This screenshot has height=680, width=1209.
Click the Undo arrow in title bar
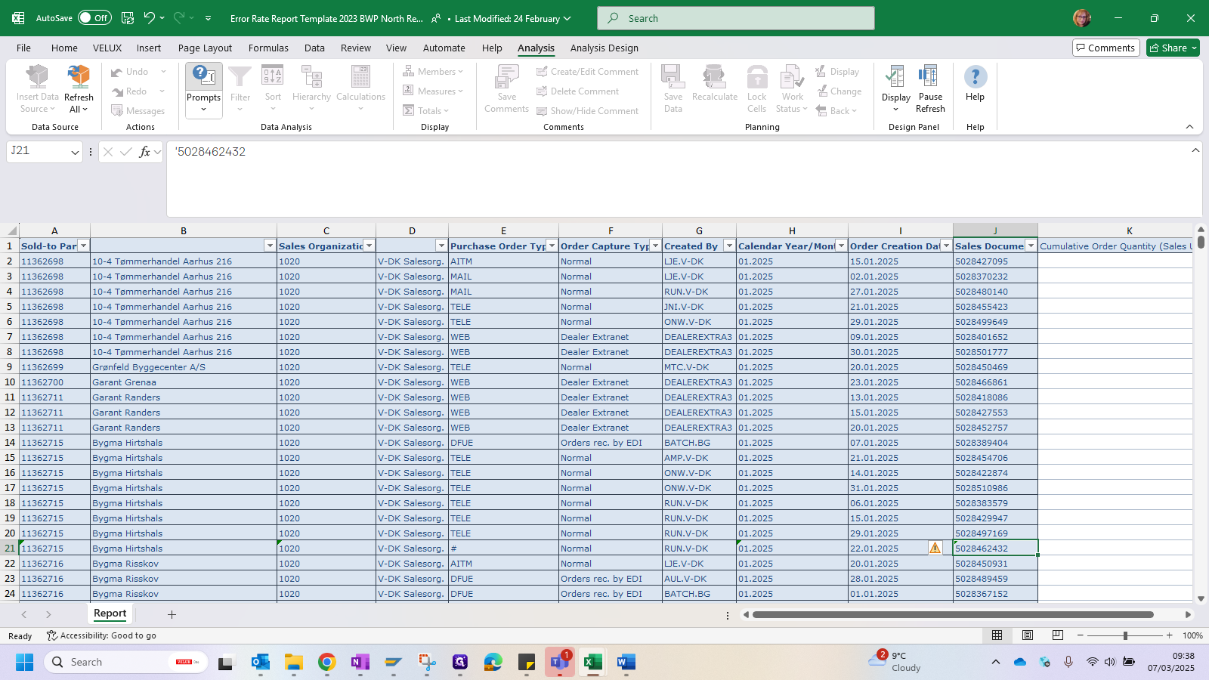tap(150, 18)
